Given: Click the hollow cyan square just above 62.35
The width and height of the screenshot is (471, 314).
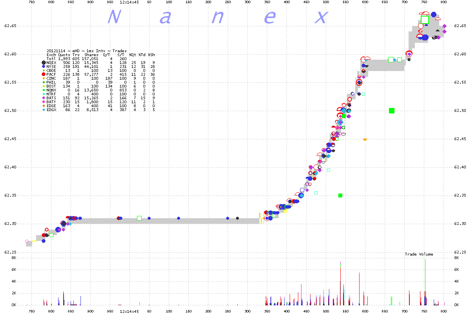Looking at the screenshot, I should point(316,193).
